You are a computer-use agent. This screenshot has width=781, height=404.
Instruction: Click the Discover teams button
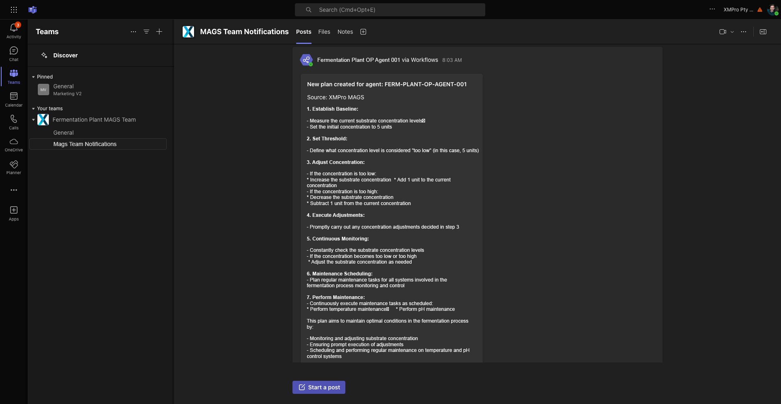point(65,55)
